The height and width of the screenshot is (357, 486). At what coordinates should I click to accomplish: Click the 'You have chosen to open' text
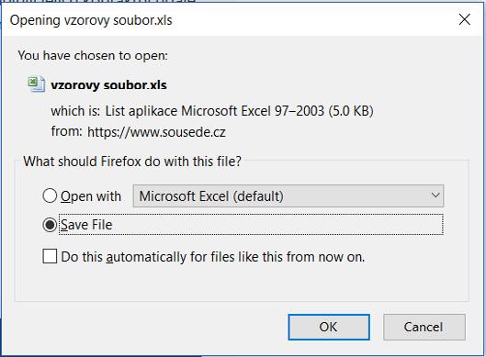93,55
